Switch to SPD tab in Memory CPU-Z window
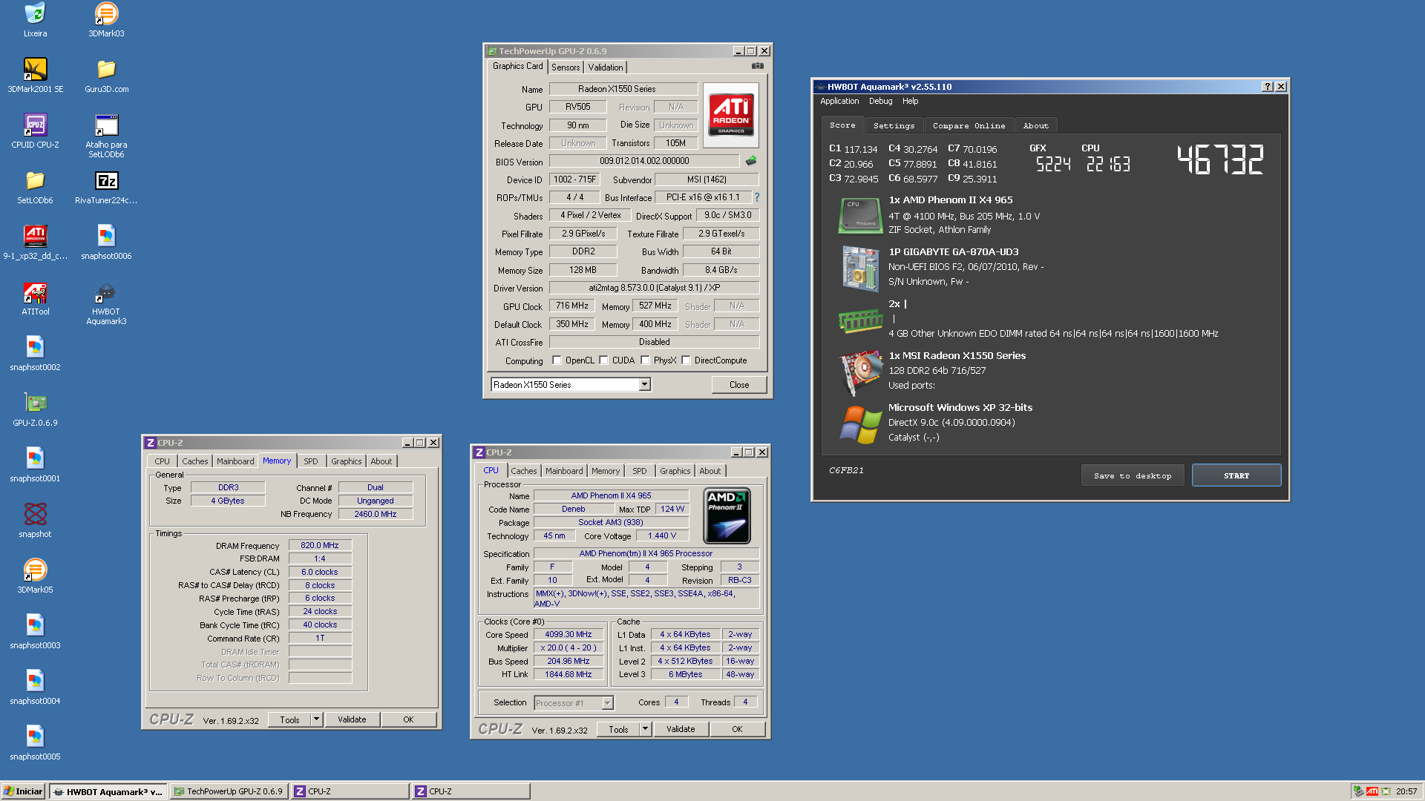The image size is (1425, 801). 310,461
